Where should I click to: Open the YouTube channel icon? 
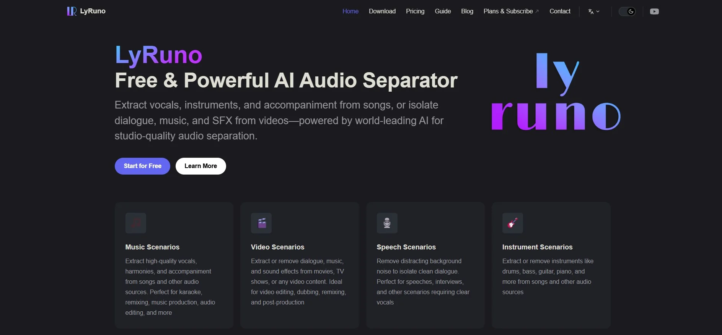point(654,11)
